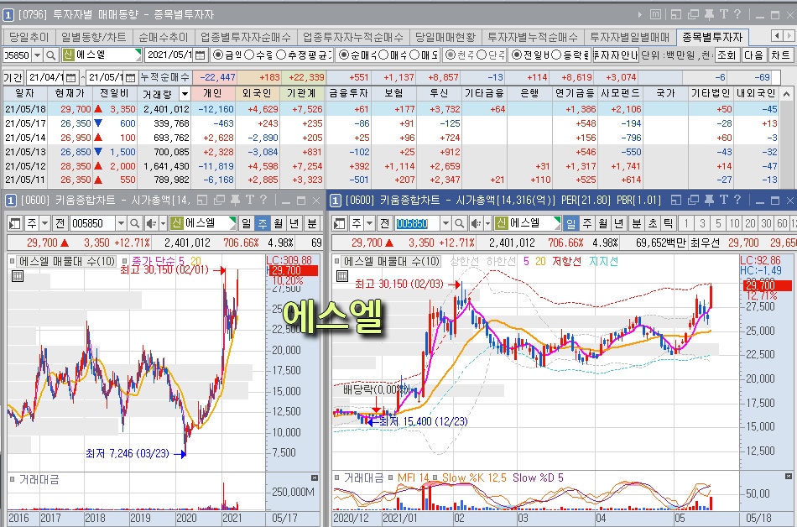Click the 조회 query button
Viewport: 797px width, 527px height.
point(727,55)
